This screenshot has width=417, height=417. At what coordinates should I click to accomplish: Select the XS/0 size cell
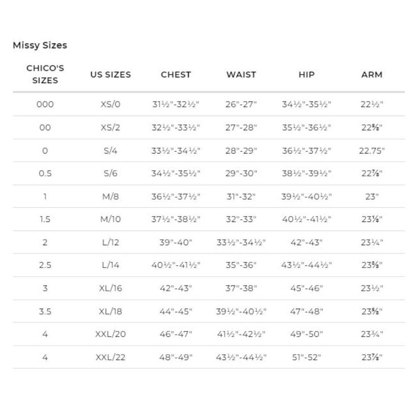pos(111,104)
